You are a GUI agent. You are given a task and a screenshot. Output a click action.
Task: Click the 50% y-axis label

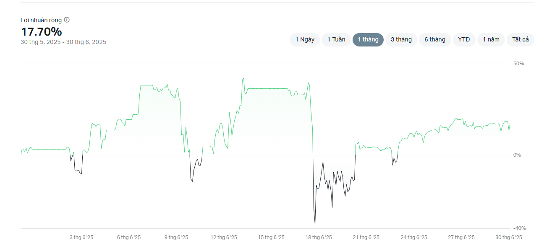tap(518, 64)
